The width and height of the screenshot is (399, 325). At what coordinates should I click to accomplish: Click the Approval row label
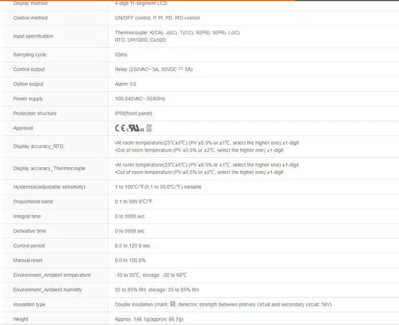pyautogui.click(x=23, y=129)
